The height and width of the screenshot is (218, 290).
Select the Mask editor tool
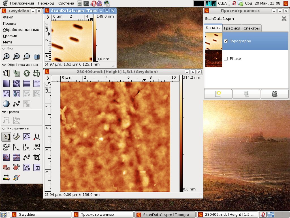[6, 167]
